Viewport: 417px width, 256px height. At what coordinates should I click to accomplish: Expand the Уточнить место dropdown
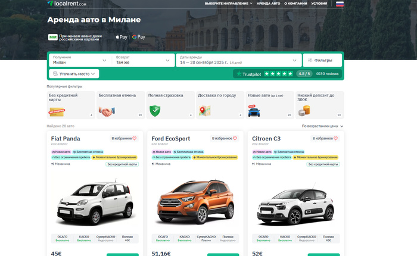coord(74,74)
